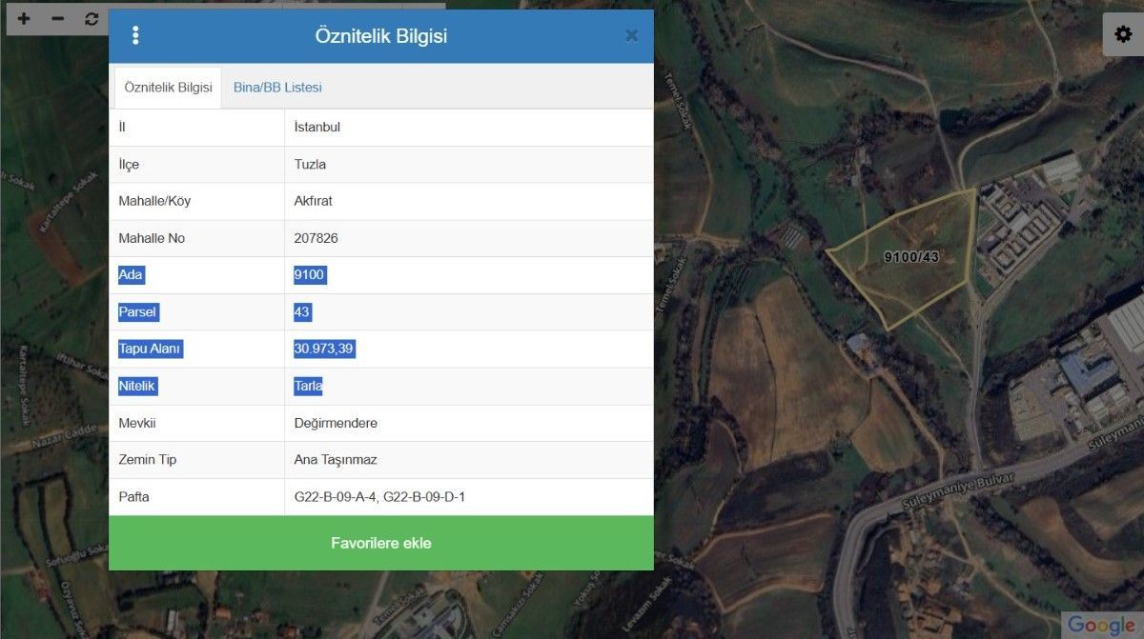1144x639 pixels.
Task: Click the Tapu Alanı value 30.973,39
Action: point(324,349)
